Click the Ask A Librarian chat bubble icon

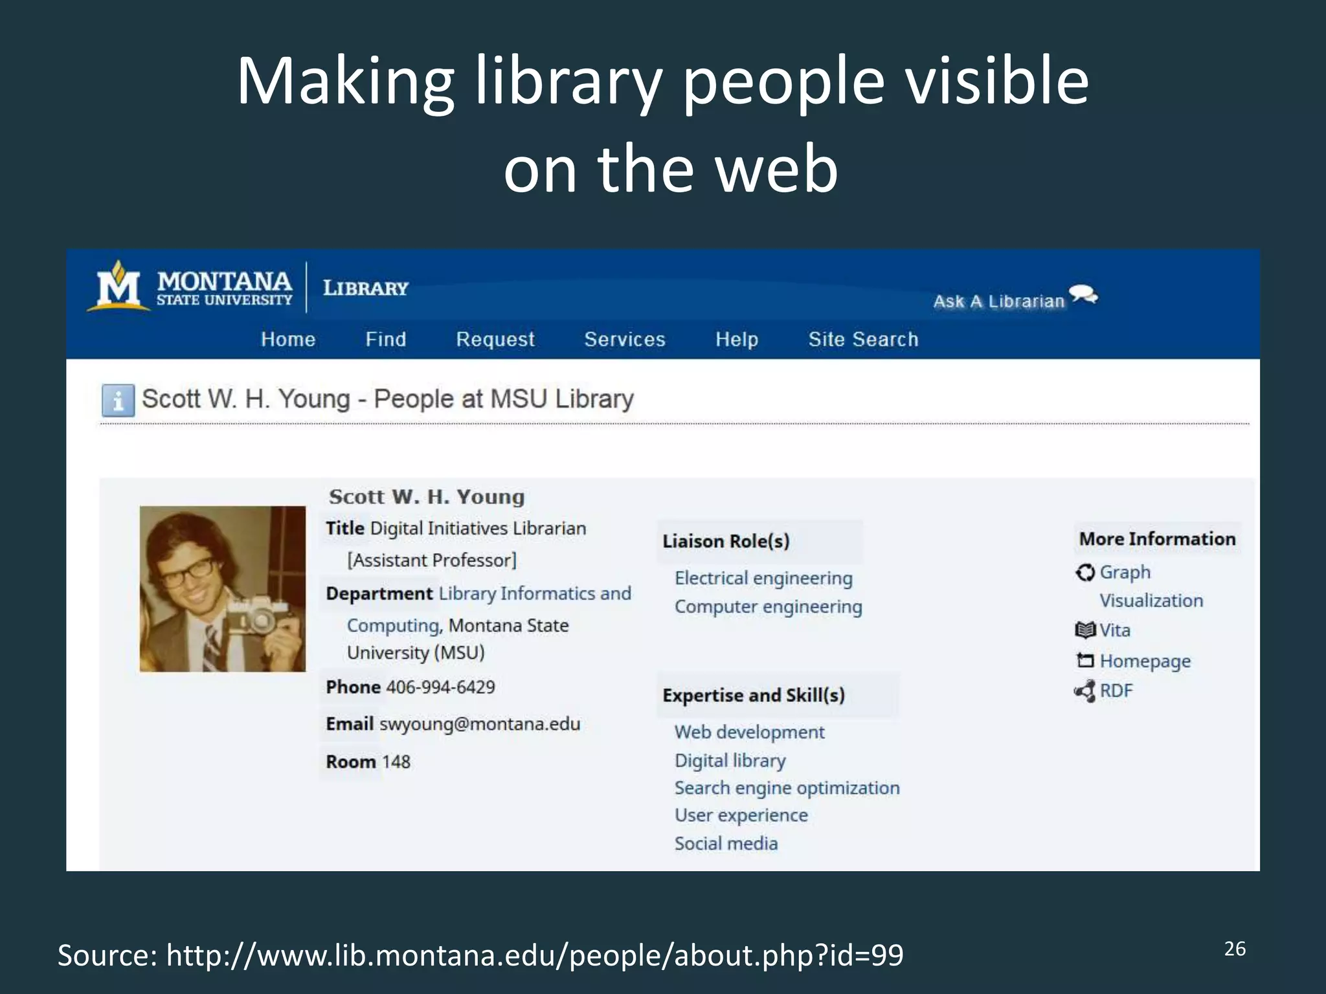coord(1083,294)
